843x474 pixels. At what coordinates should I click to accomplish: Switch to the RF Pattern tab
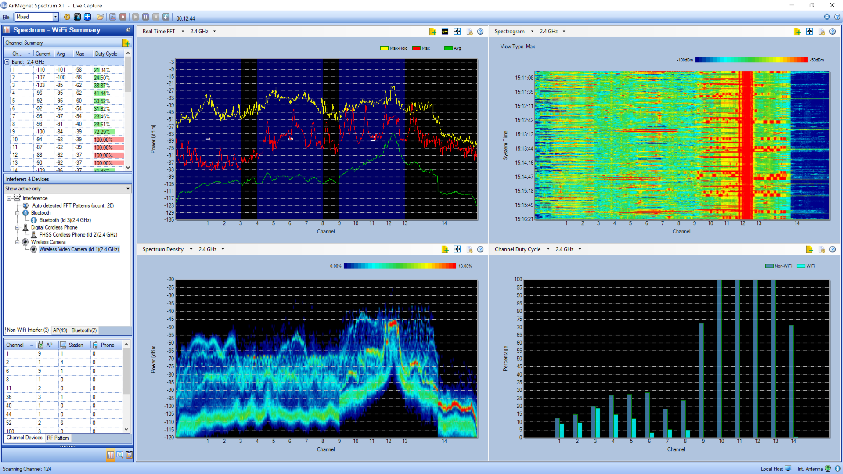58,438
